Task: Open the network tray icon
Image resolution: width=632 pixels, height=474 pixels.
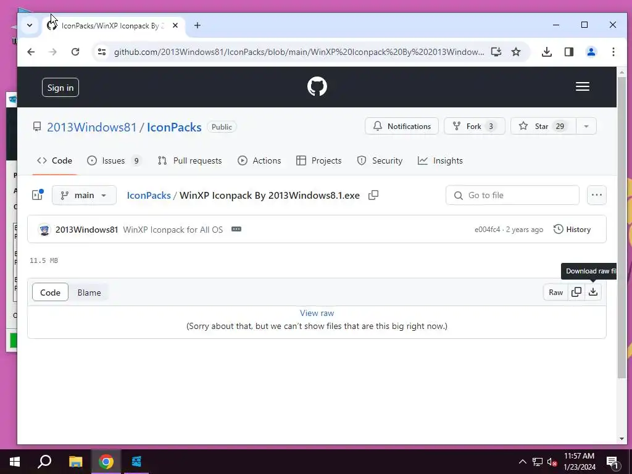Action: point(538,462)
